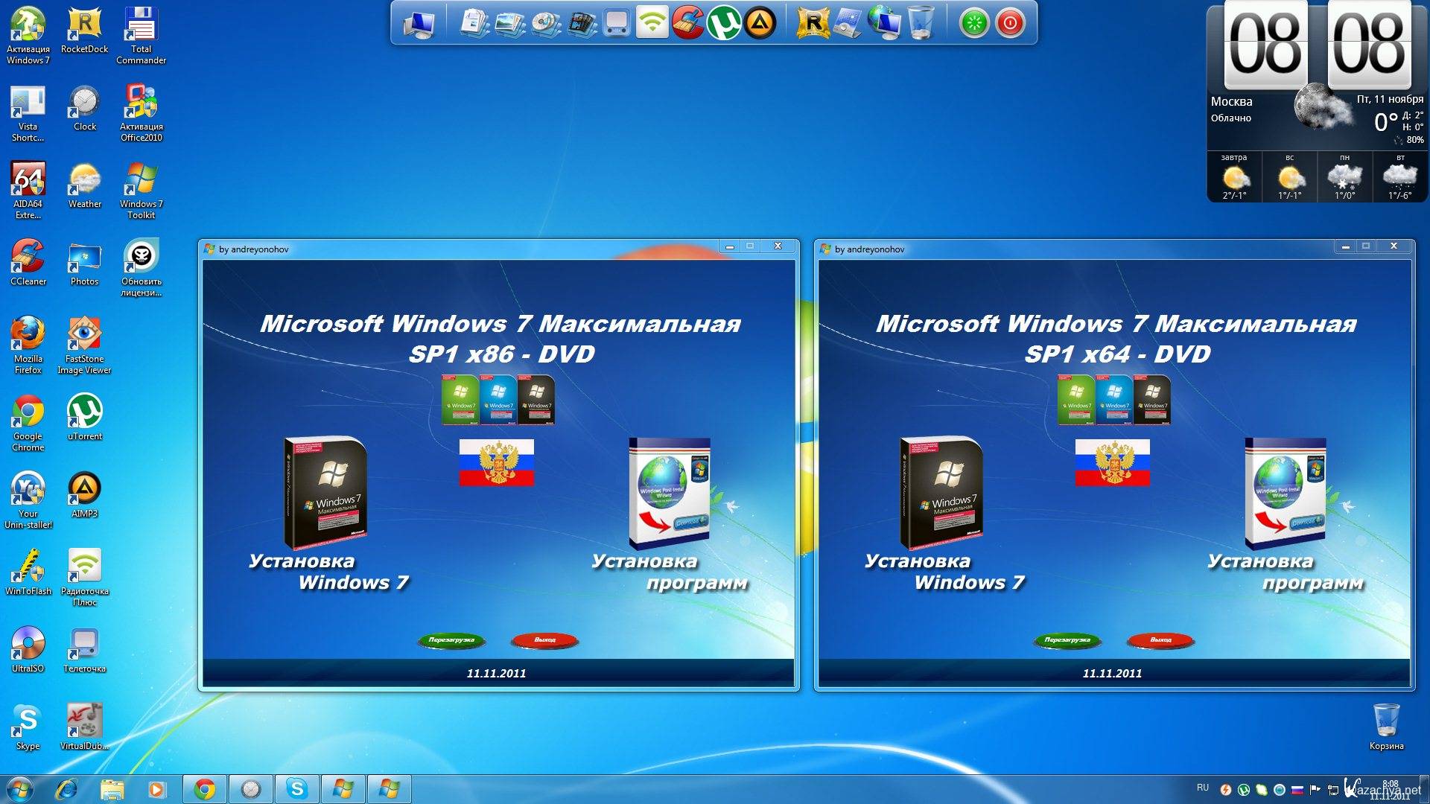Screen dimensions: 1430x804
Task: Open the Корзина recycle bin on the desktop
Action: (x=1386, y=727)
